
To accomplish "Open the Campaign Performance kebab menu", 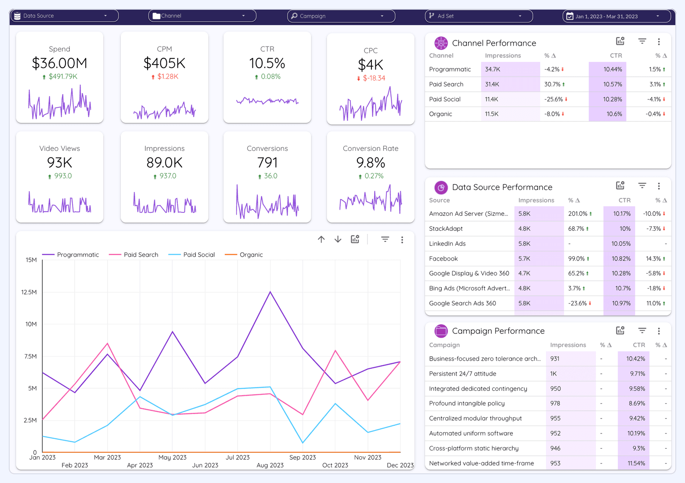I will (x=659, y=330).
